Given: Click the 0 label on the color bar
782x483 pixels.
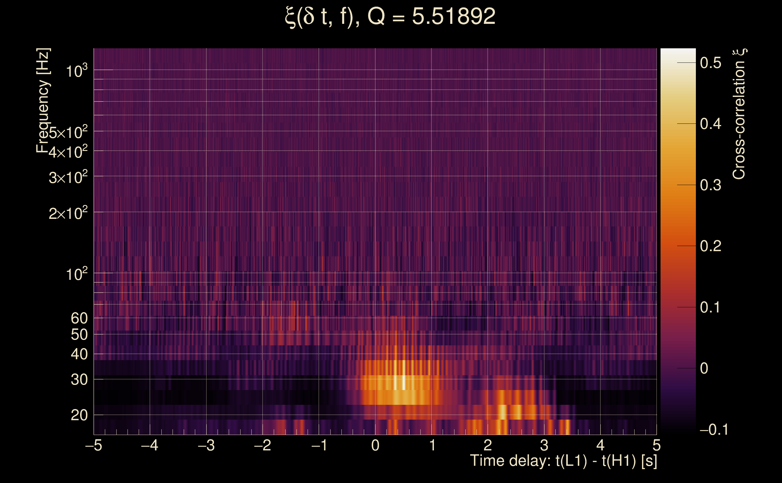Looking at the screenshot, I should 704,369.
